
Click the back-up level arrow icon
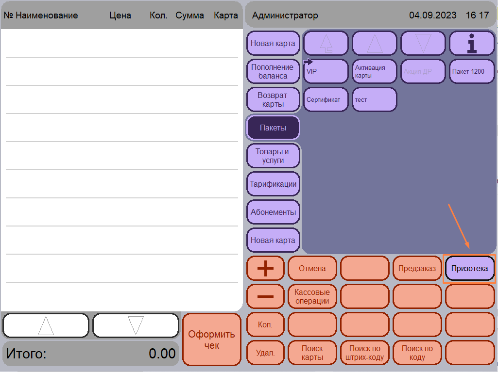(x=326, y=43)
